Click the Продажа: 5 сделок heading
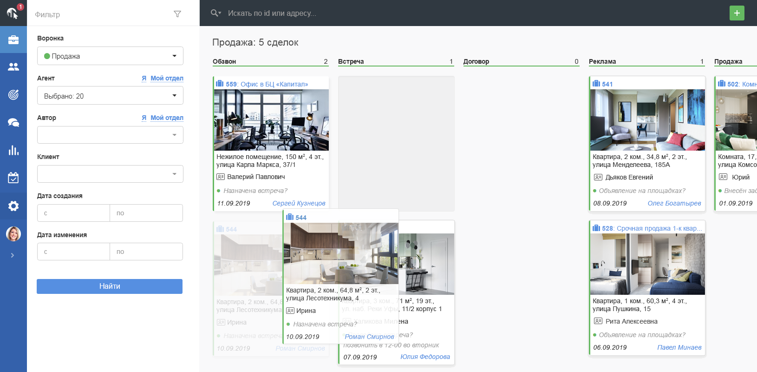Viewport: 757px width, 372px height. point(255,42)
